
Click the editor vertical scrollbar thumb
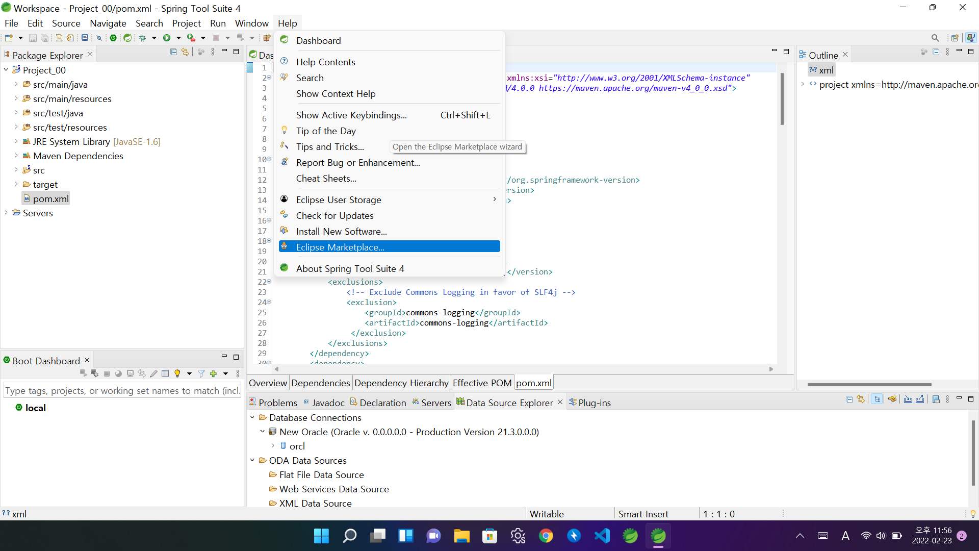(782, 99)
